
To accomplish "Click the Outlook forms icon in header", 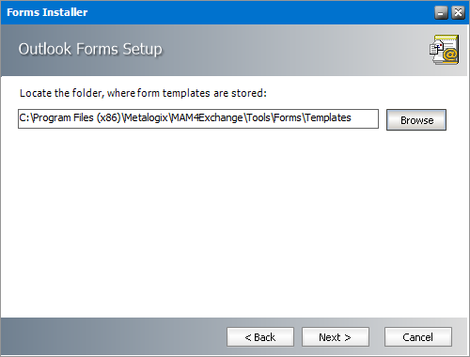I will pos(444,50).
